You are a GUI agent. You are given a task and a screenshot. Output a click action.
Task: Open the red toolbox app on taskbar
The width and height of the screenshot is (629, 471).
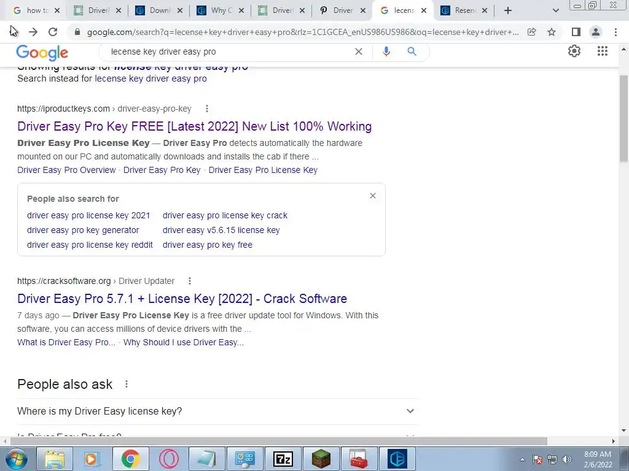(x=359, y=459)
